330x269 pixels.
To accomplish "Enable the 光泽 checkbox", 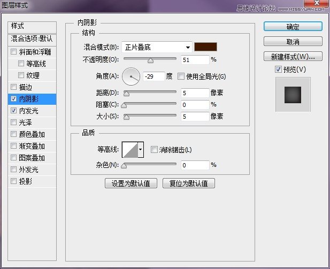I will [13, 122].
